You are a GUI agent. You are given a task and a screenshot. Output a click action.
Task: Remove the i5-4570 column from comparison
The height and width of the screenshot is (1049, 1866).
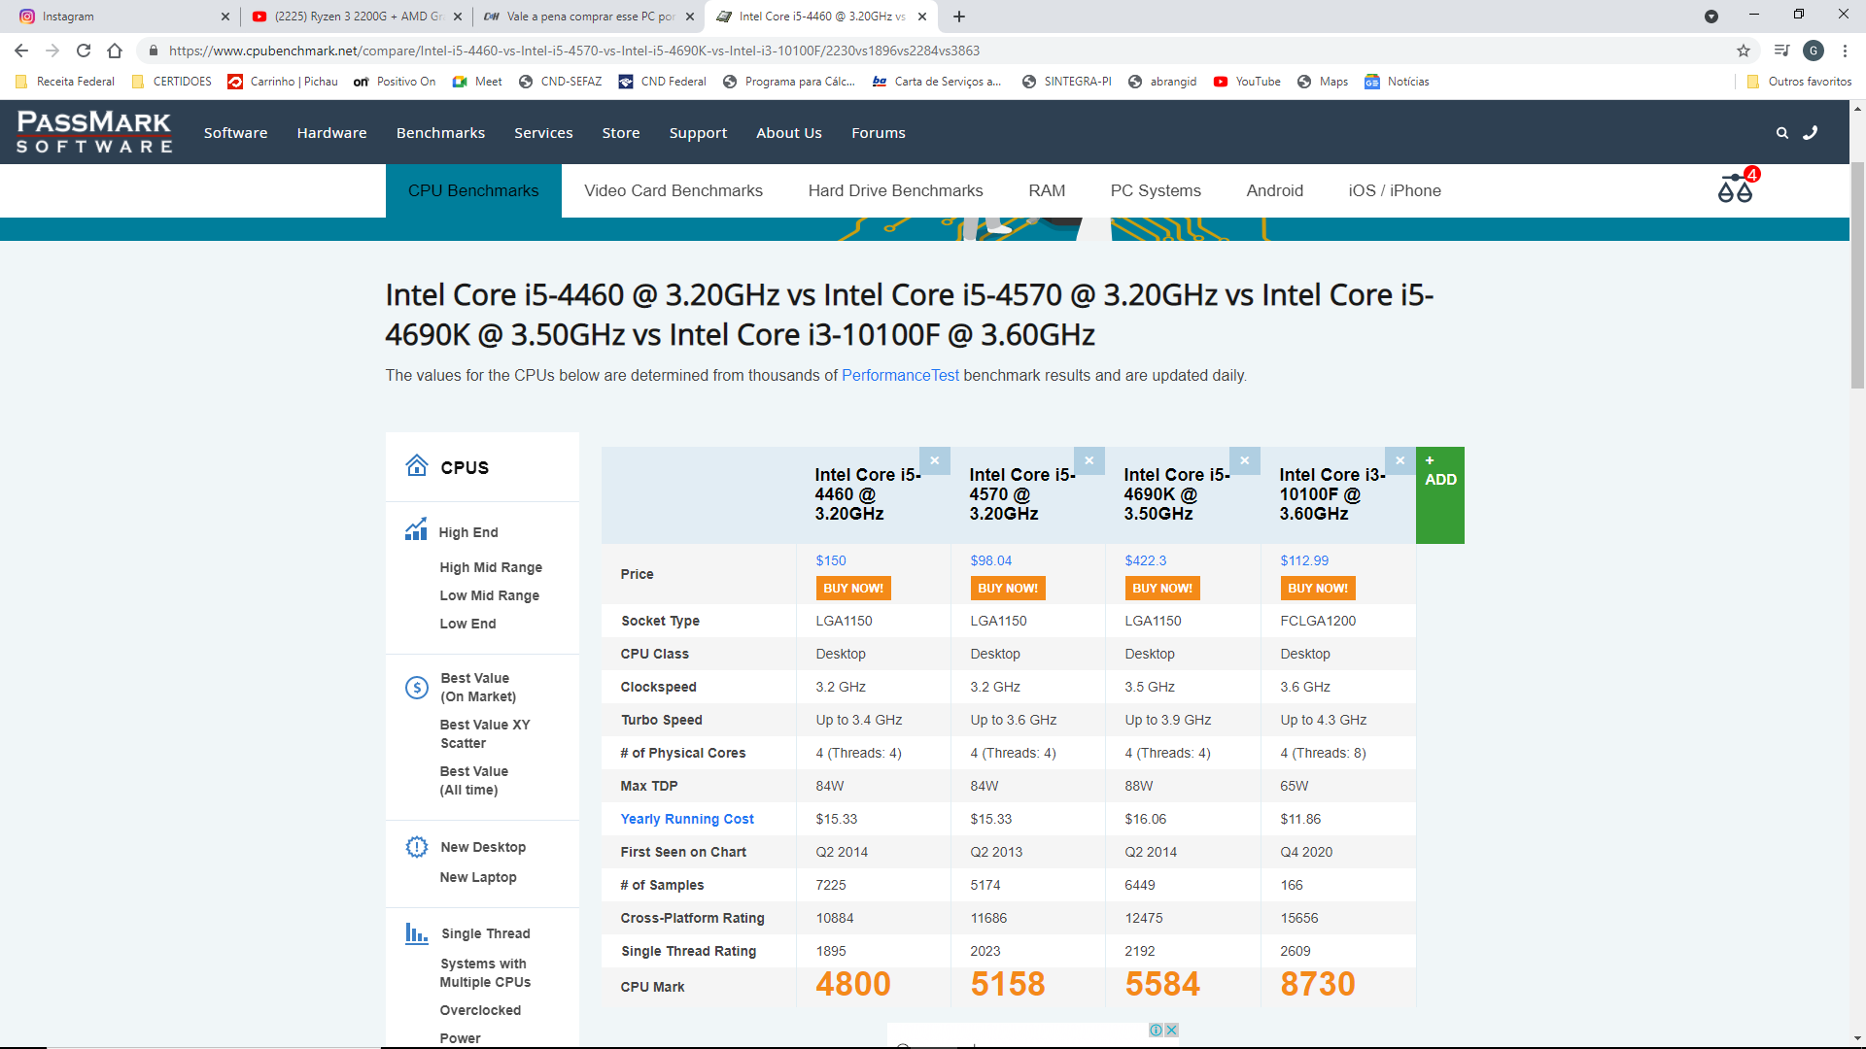(1089, 460)
